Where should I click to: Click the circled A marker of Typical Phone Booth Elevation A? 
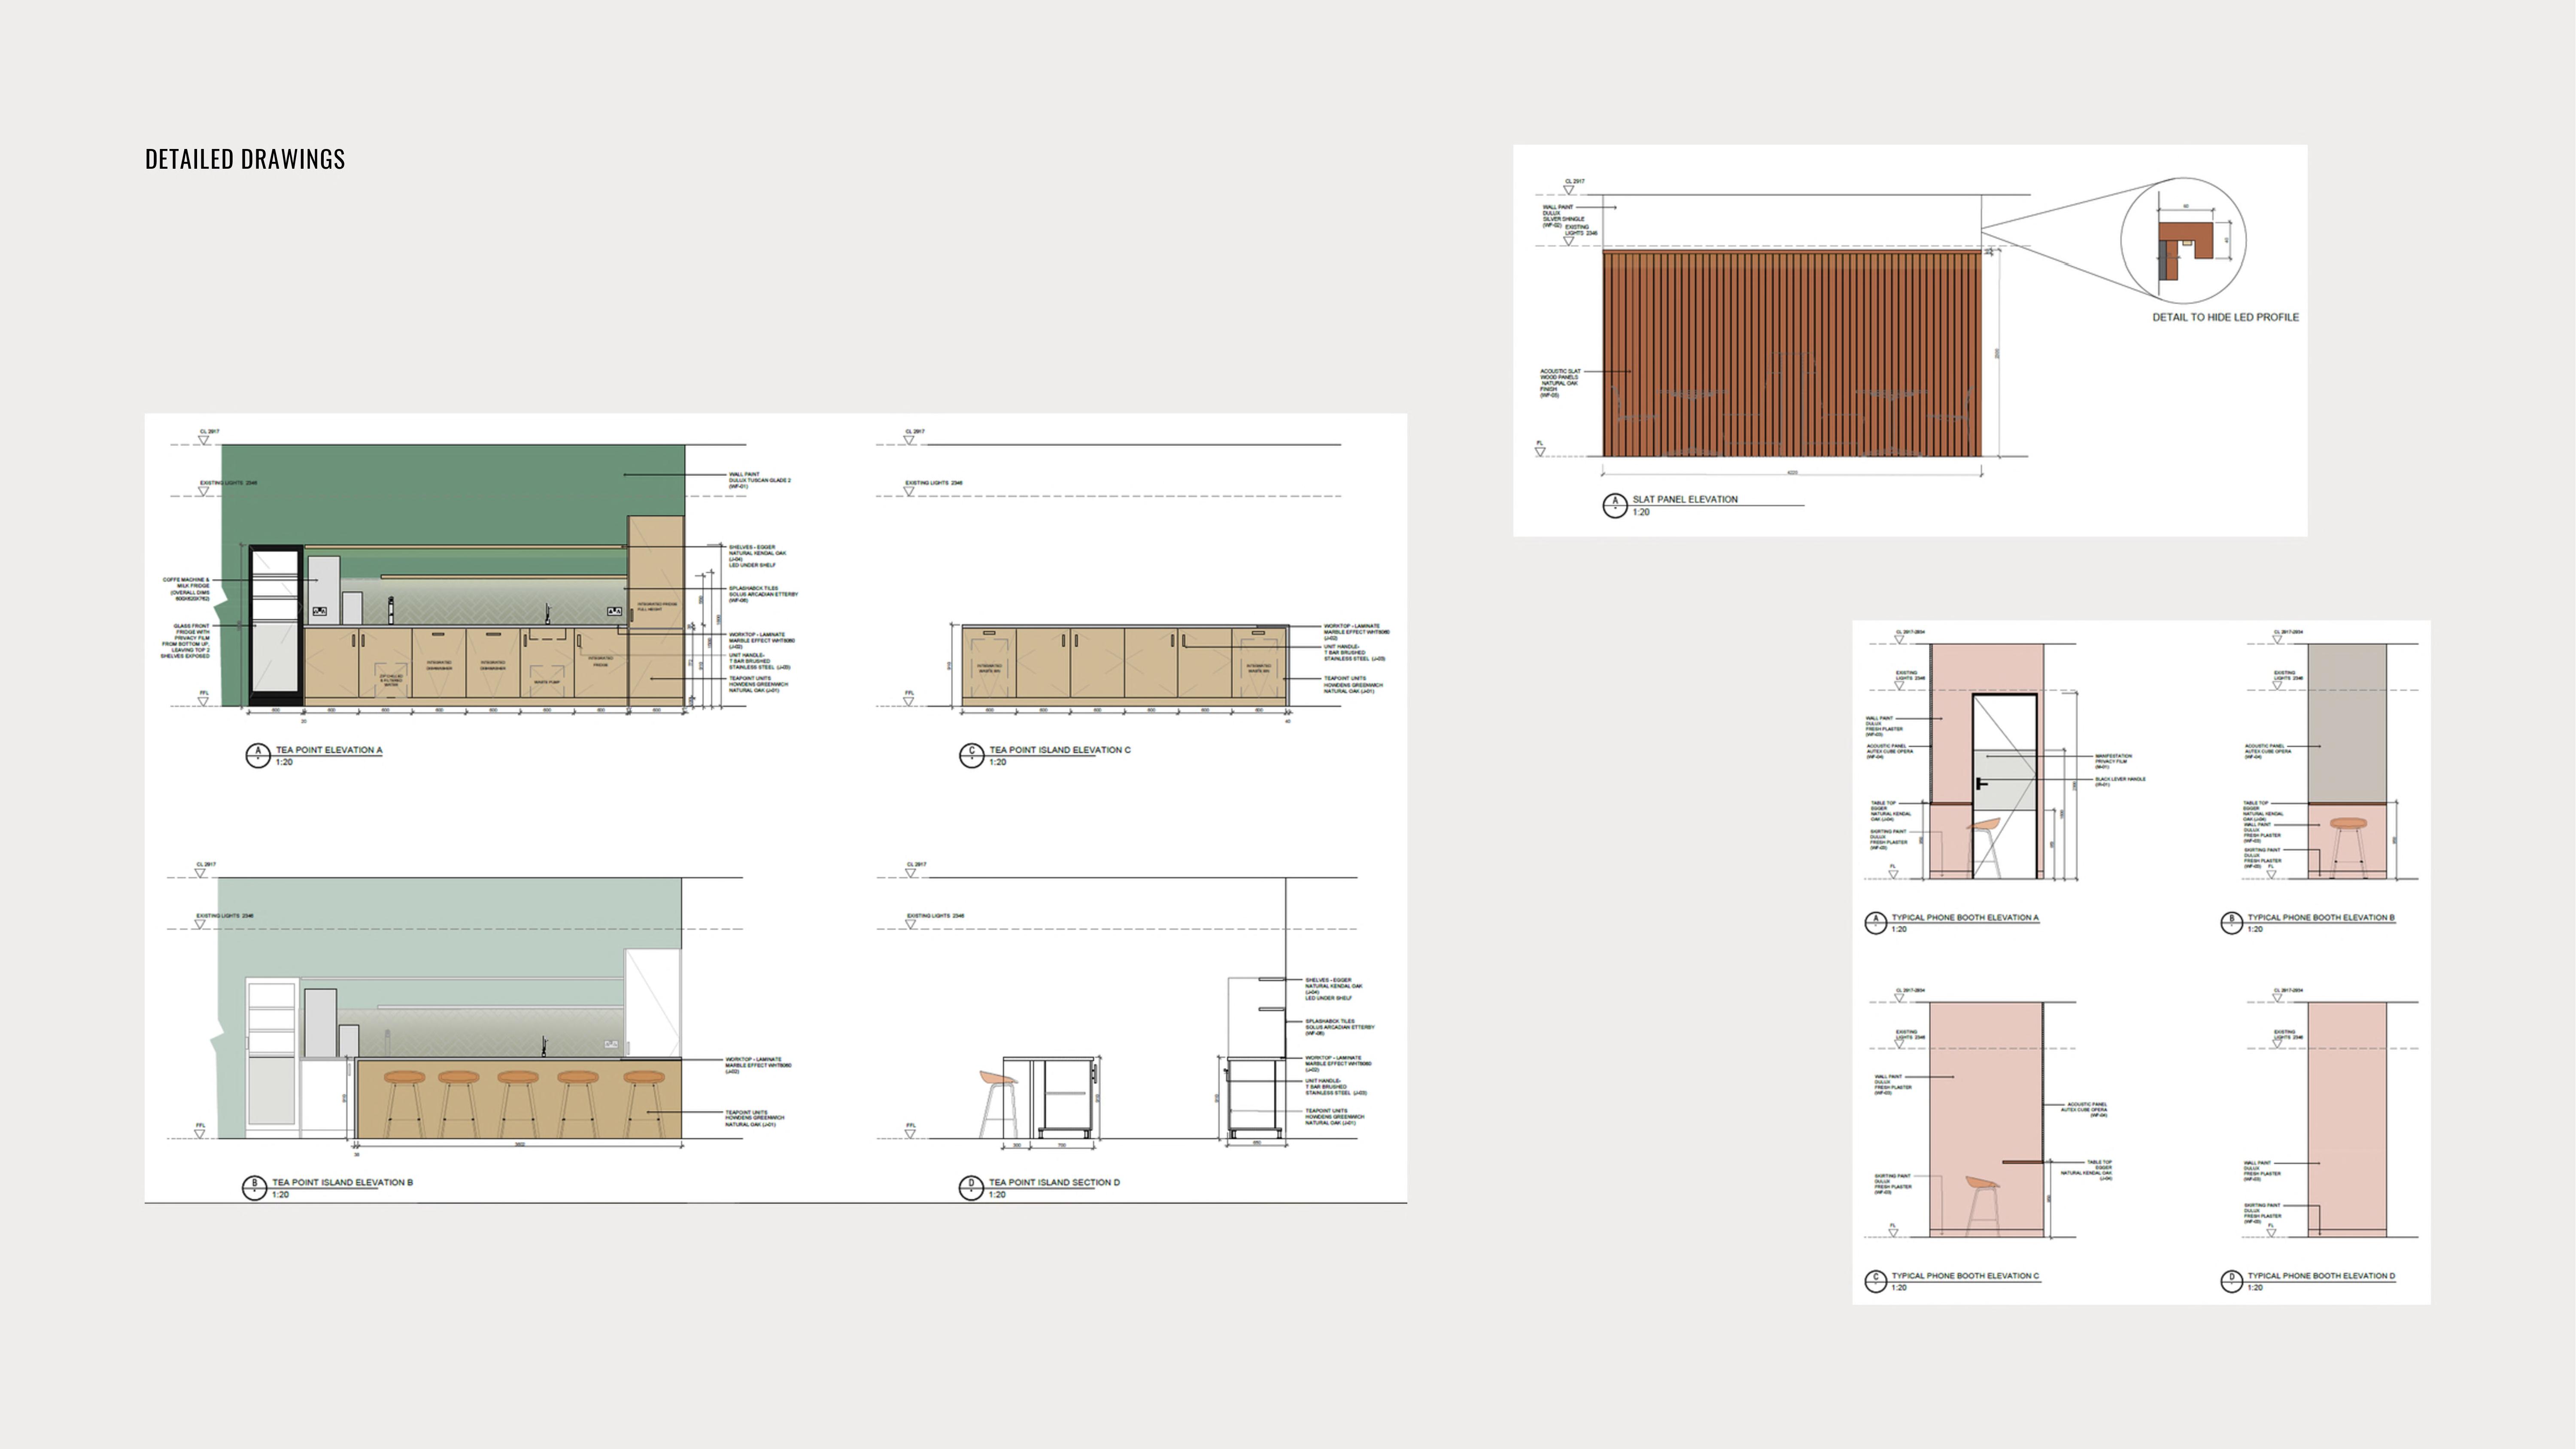(1876, 922)
